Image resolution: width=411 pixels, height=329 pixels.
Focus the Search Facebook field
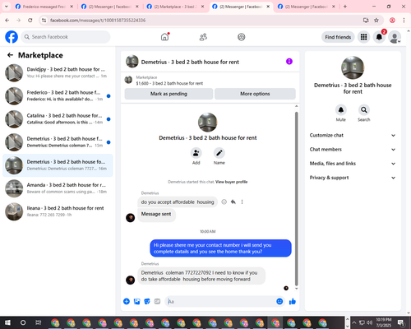(66, 37)
